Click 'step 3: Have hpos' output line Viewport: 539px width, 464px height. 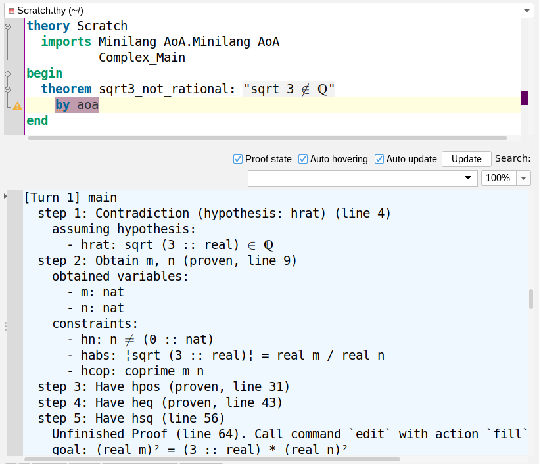(x=164, y=387)
